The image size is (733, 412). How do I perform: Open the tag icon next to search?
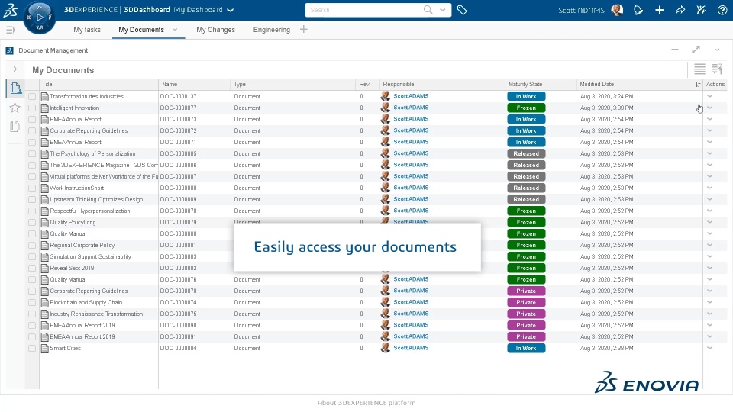click(x=462, y=10)
